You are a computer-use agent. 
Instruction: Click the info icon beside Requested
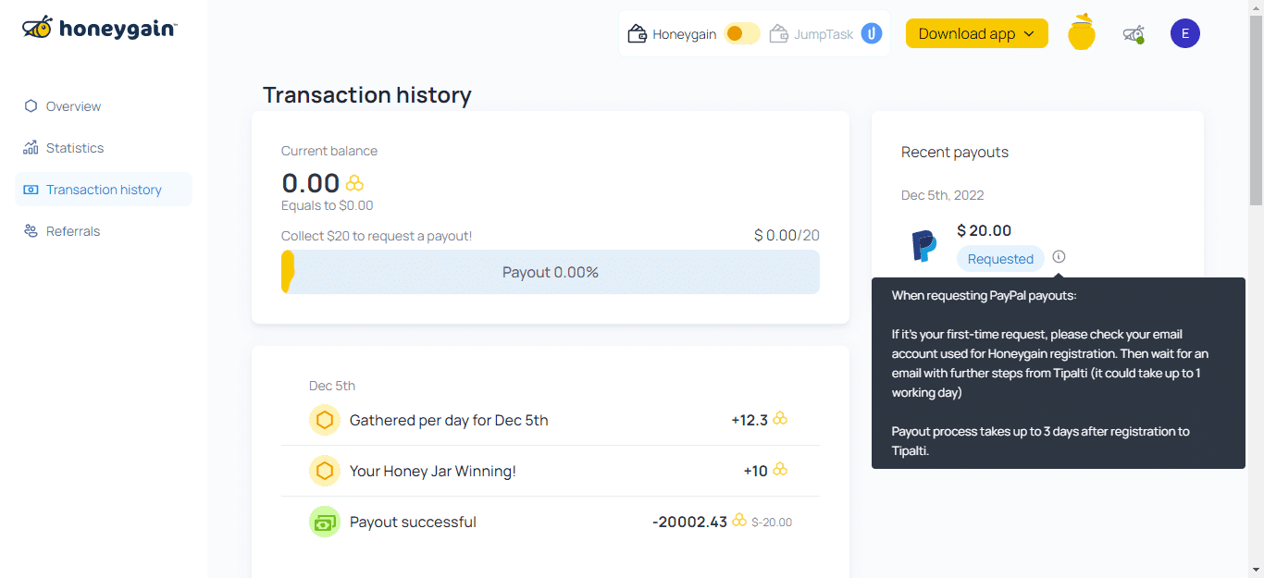click(x=1059, y=257)
